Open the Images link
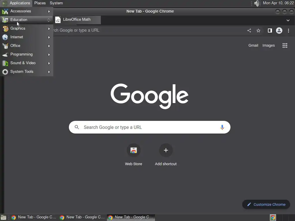 (268, 45)
